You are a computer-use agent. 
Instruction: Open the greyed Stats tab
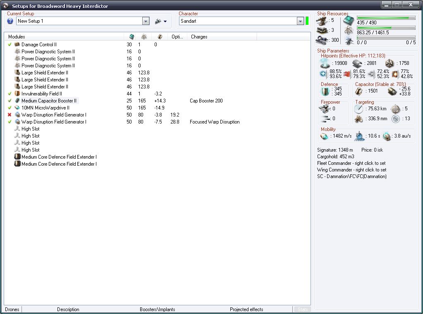(x=302, y=309)
